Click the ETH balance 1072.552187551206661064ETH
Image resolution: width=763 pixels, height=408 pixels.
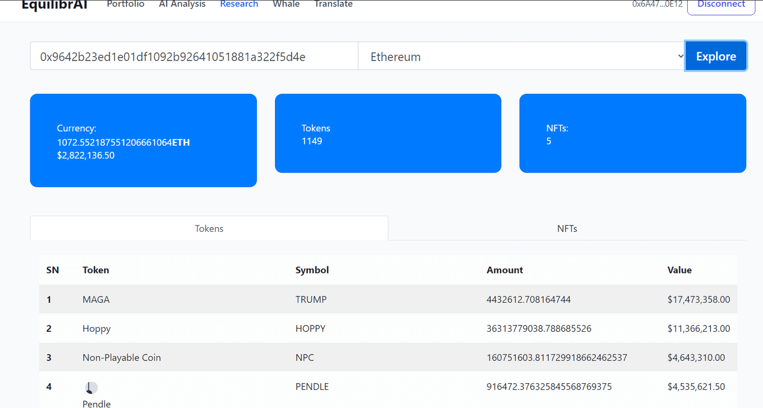click(x=123, y=142)
